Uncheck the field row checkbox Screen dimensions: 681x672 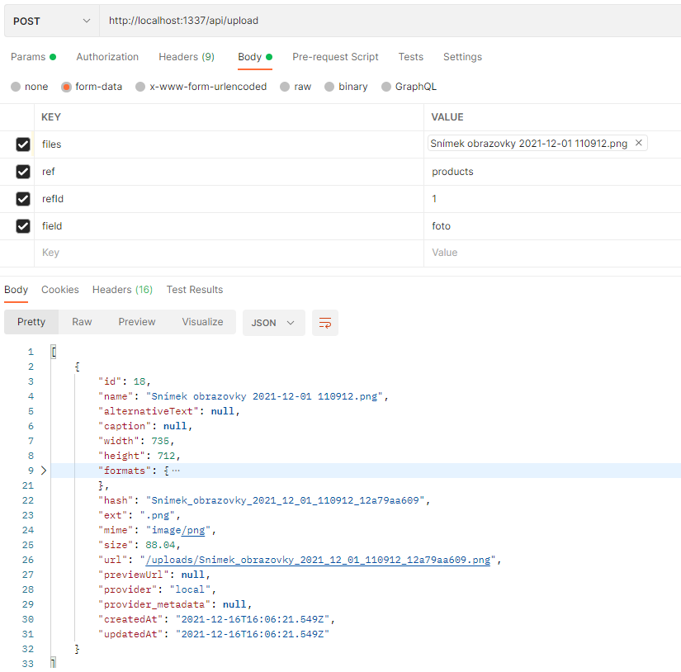point(23,226)
